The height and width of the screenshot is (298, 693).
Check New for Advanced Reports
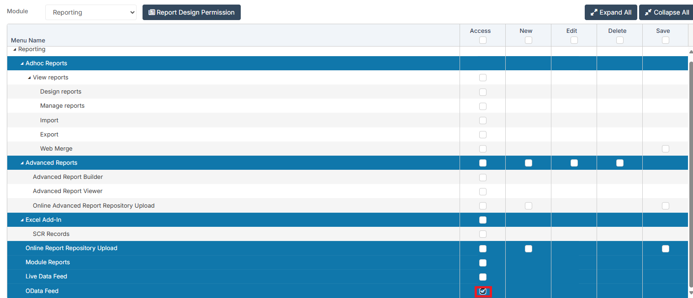click(x=529, y=163)
